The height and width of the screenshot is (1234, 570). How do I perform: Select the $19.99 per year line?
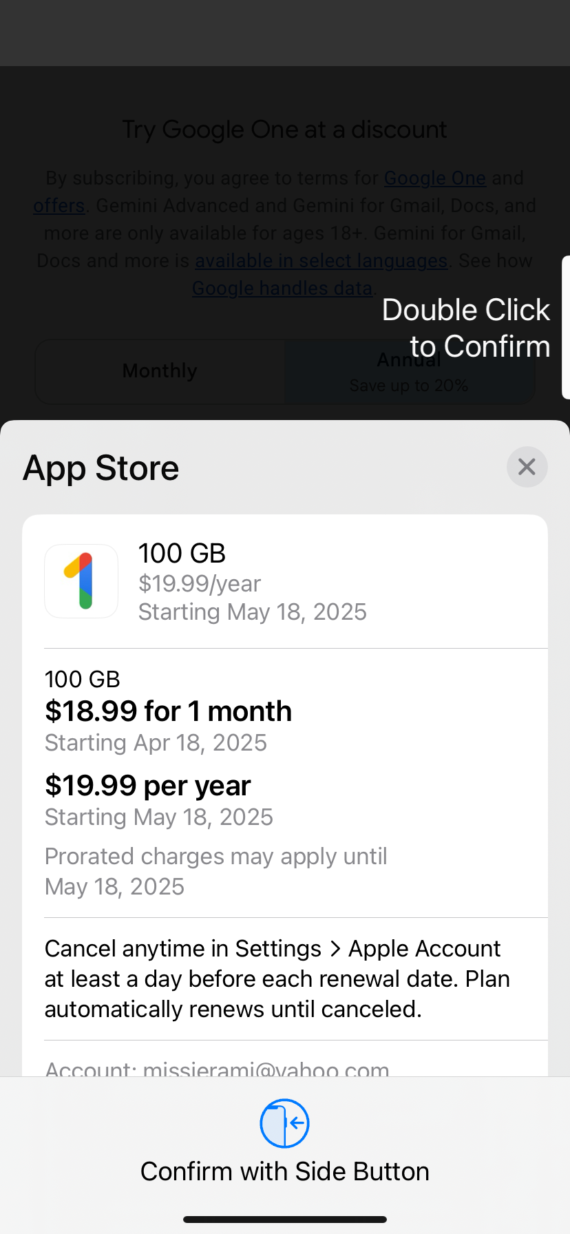pos(147,786)
